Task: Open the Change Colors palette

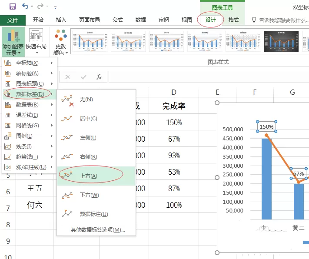Action: point(61,42)
